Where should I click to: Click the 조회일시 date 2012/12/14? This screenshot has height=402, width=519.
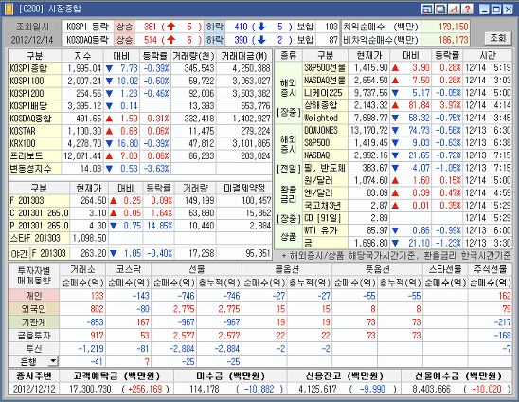tap(32, 40)
